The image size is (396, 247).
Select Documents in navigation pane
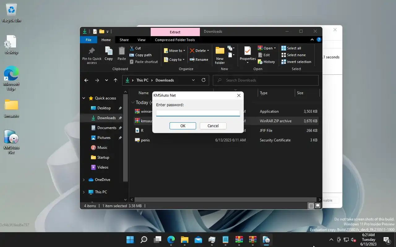click(x=107, y=128)
